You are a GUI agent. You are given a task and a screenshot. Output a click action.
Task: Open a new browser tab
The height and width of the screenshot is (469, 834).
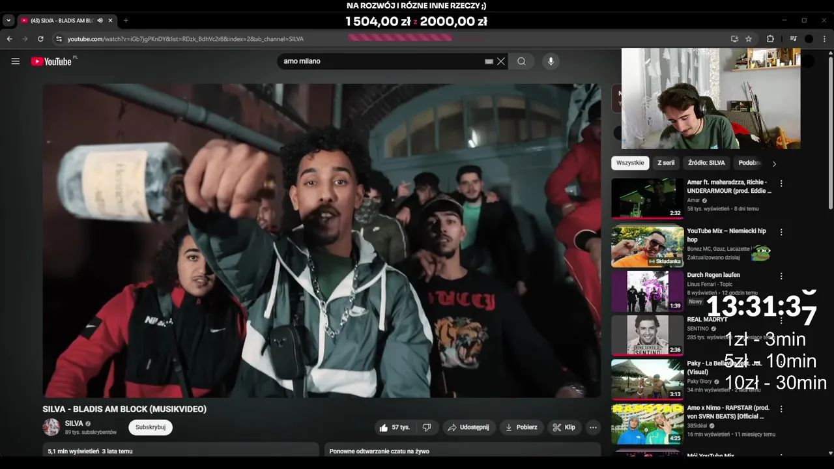pyautogui.click(x=126, y=21)
